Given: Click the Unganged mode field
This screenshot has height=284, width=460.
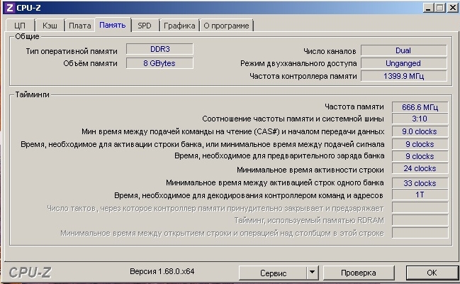Looking at the screenshot, I should [404, 63].
